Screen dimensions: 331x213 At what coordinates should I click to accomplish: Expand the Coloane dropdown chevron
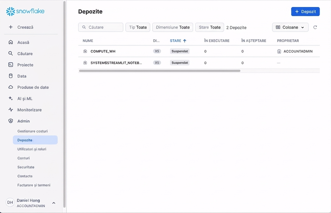pos(303,27)
